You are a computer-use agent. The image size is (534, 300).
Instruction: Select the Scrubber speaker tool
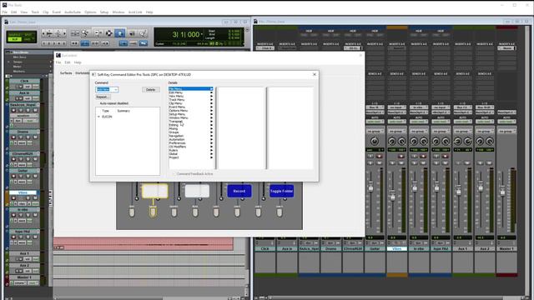pyautogui.click(x=132, y=33)
